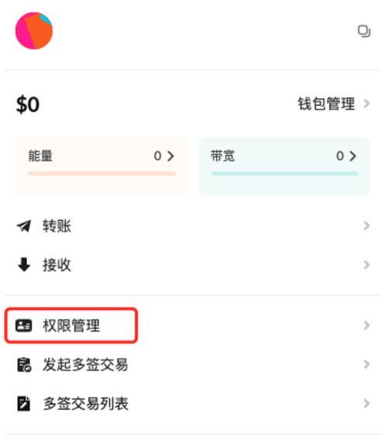Open 发起多签交易 multi-sign transaction entry
The image size is (388, 444).
(x=194, y=365)
